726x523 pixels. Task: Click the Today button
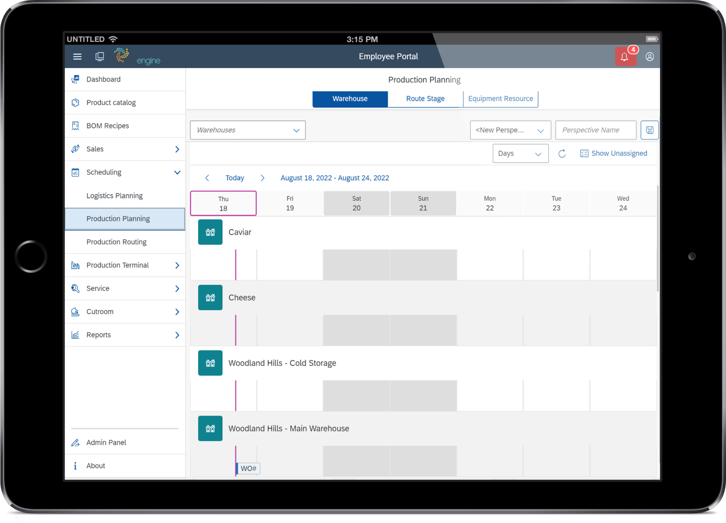click(x=234, y=178)
